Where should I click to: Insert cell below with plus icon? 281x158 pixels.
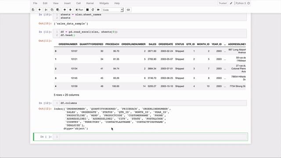click(x=40, y=10)
